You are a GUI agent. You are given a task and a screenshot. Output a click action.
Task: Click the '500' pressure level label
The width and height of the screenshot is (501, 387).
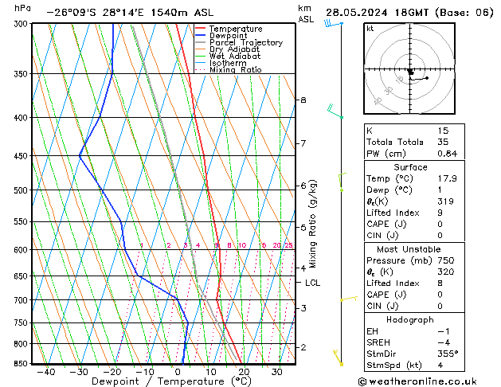click(22, 190)
